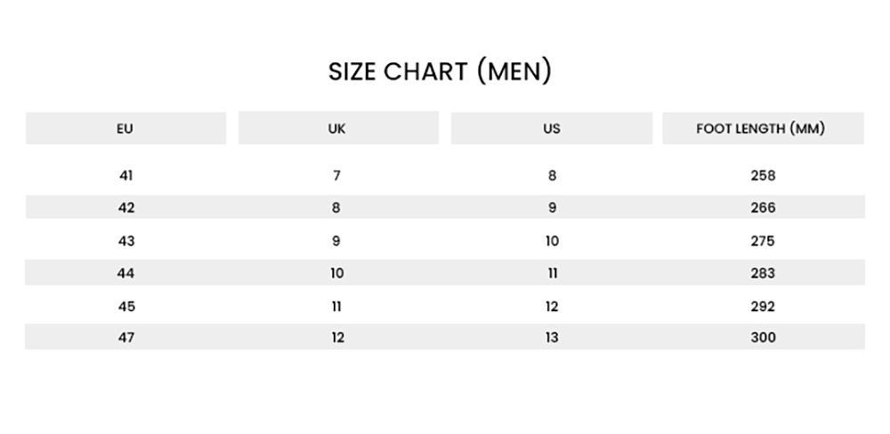This screenshot has width=890, height=434.
Task: Click US size 13 cell
Action: point(552,338)
